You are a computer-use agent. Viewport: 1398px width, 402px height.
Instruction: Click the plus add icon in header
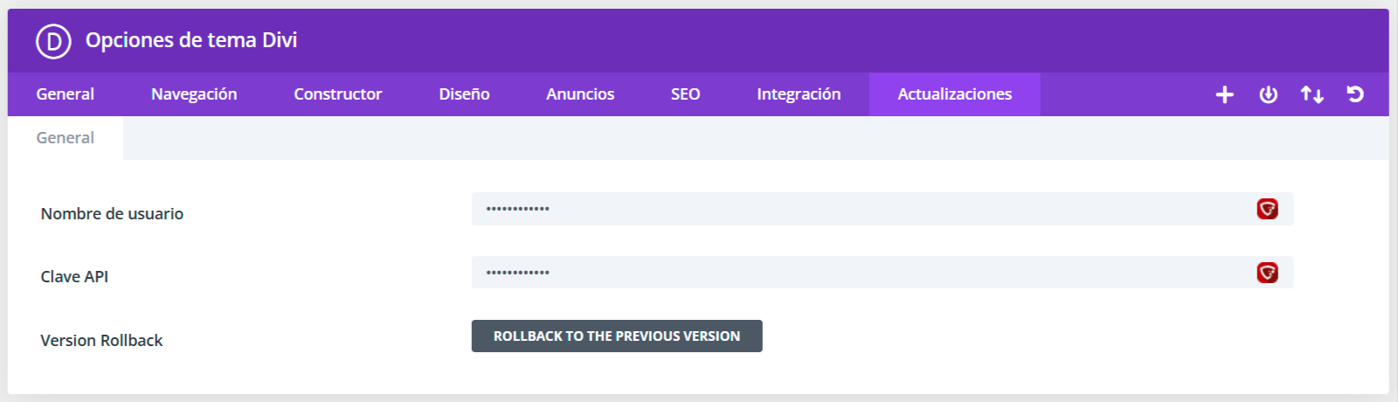1225,94
